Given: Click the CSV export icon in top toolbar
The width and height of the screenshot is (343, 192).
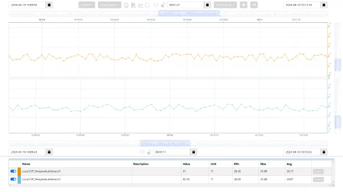Looking at the screenshot, I should 133,5.
